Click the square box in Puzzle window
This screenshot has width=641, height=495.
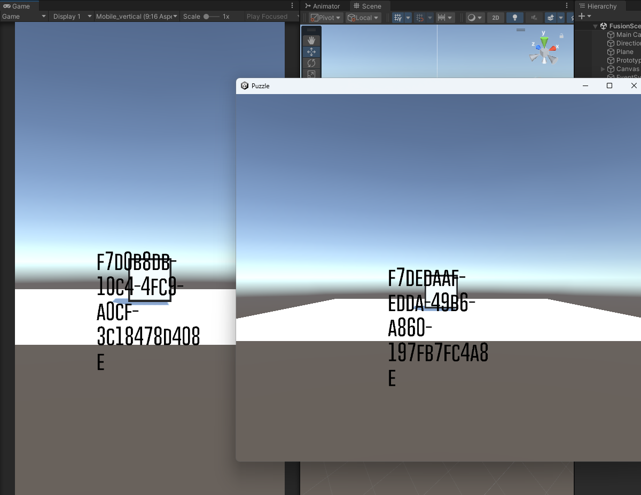pos(441,292)
